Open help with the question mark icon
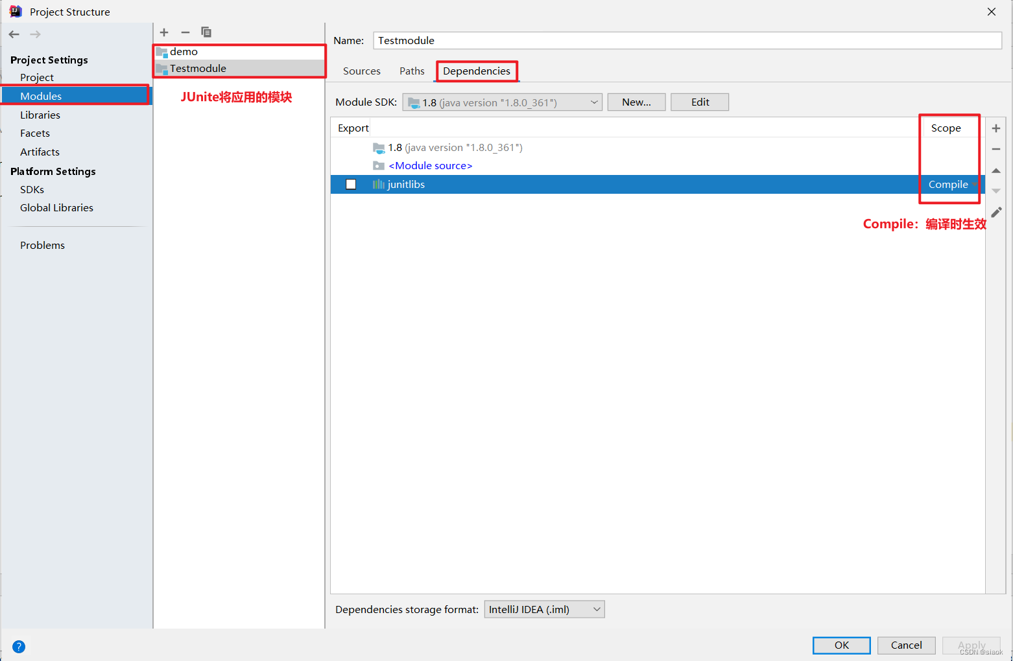 click(x=19, y=646)
